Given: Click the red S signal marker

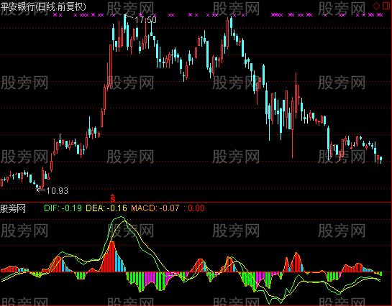Looking at the screenshot, I should point(113,198).
